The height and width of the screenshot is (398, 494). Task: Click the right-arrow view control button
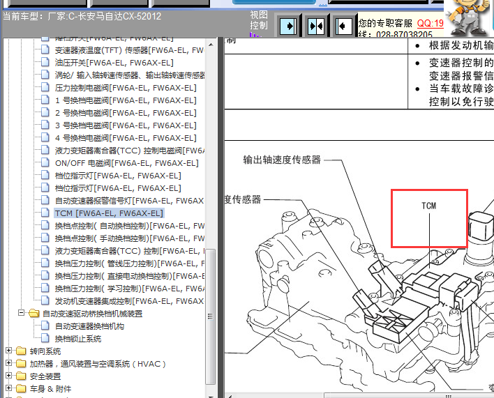288,26
